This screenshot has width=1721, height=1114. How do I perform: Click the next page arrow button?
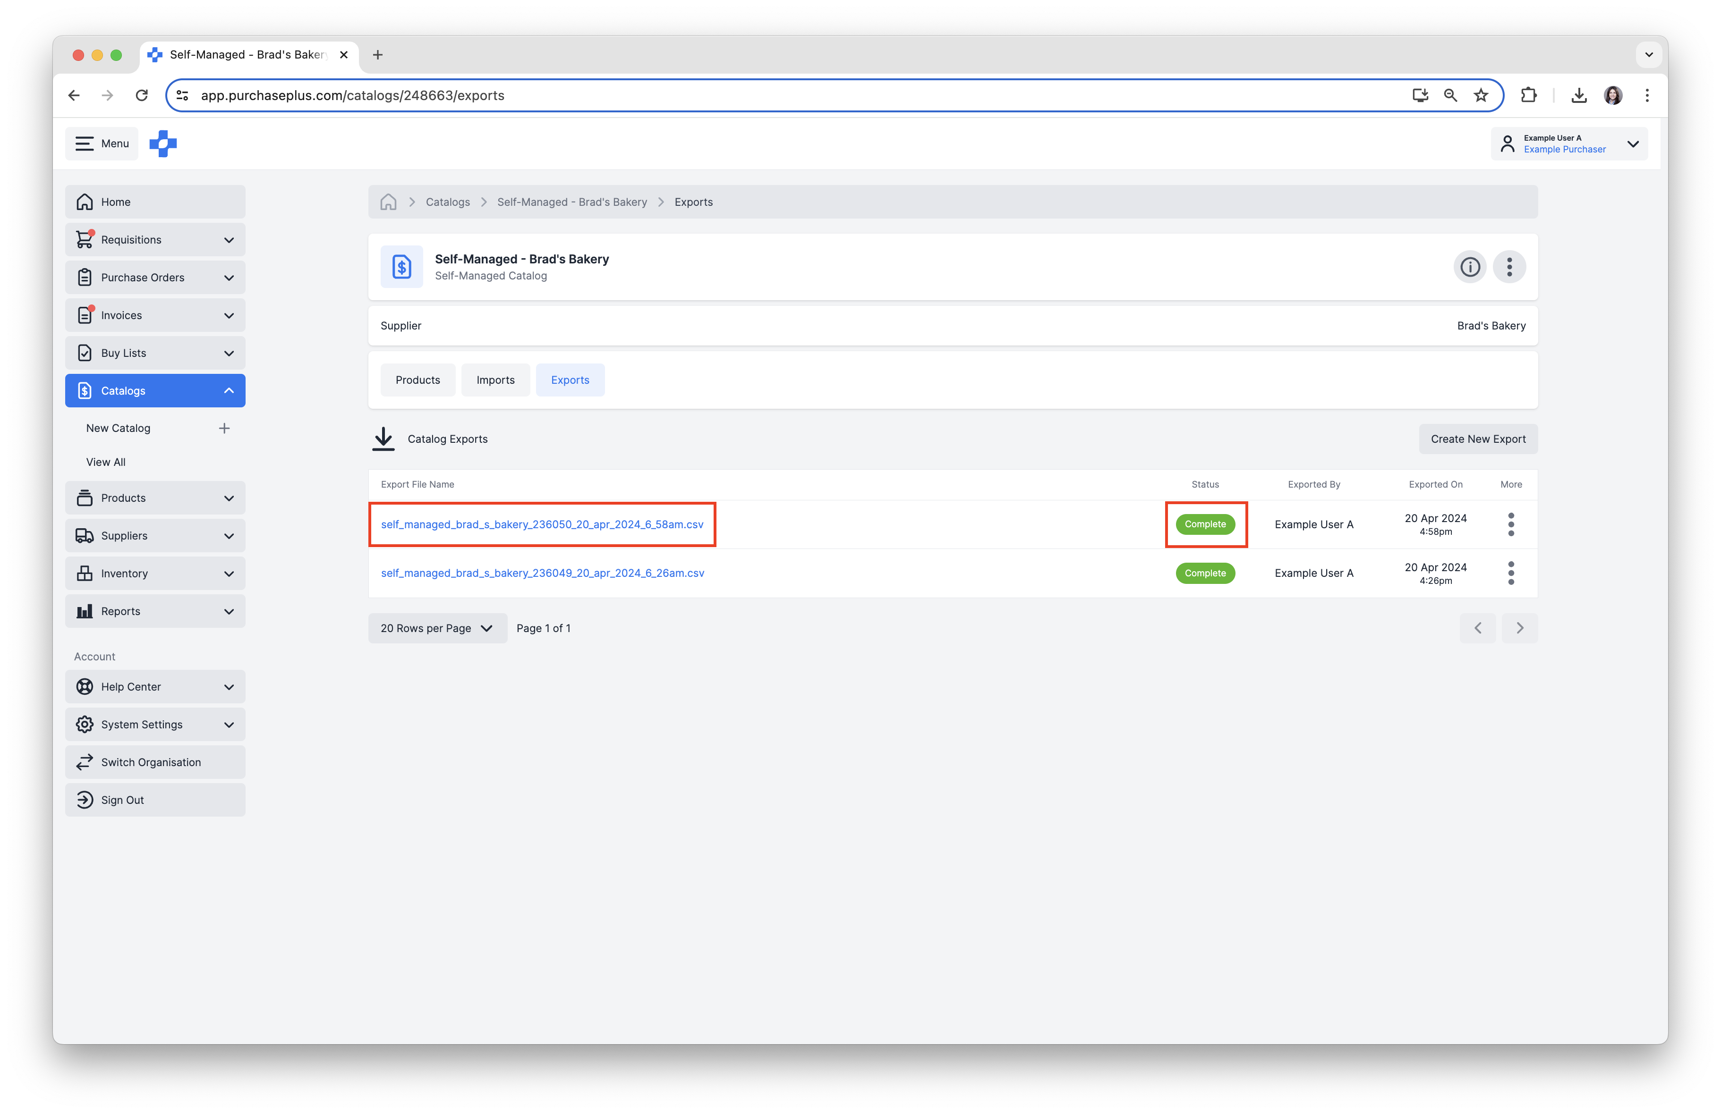1519,627
